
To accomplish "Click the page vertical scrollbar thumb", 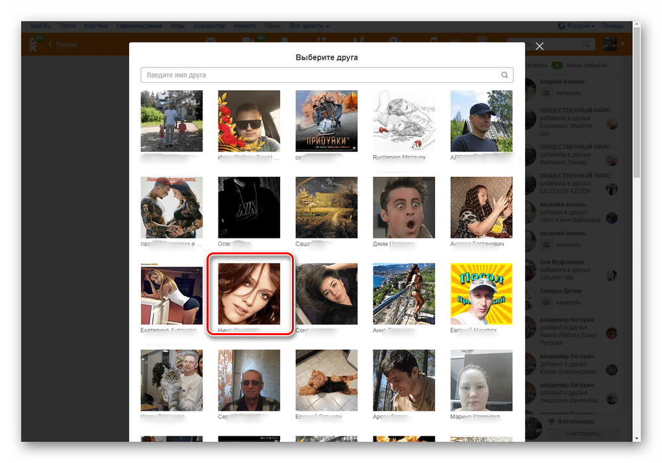I will click(637, 103).
